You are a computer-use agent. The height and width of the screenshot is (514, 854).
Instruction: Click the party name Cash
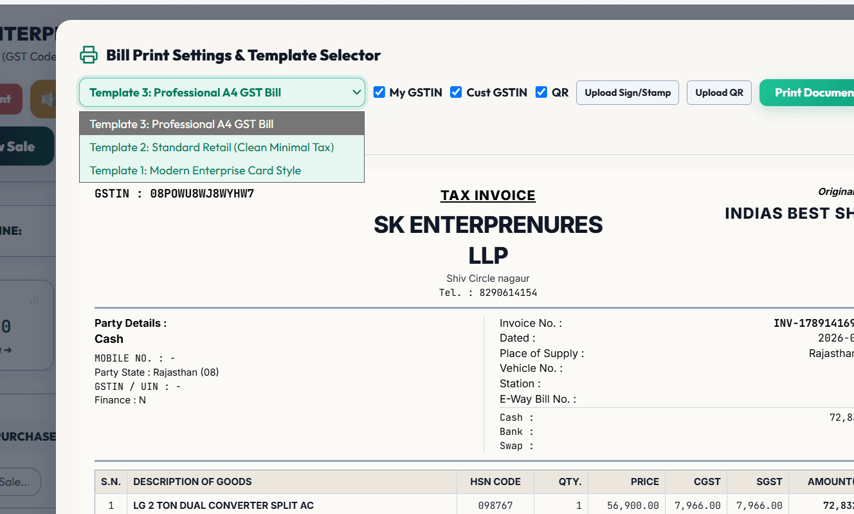point(109,339)
